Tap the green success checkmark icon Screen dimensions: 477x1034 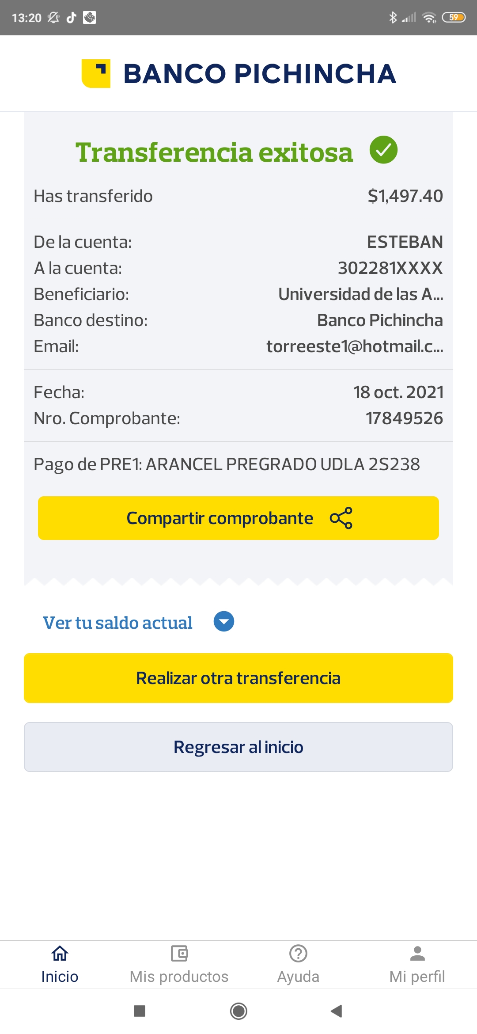tap(383, 150)
